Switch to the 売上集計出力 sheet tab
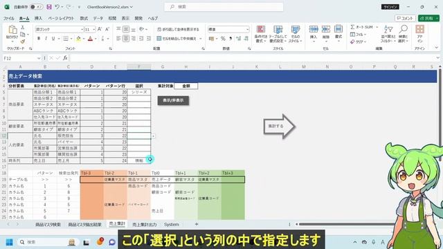The width and height of the screenshot is (443, 249). point(145,224)
